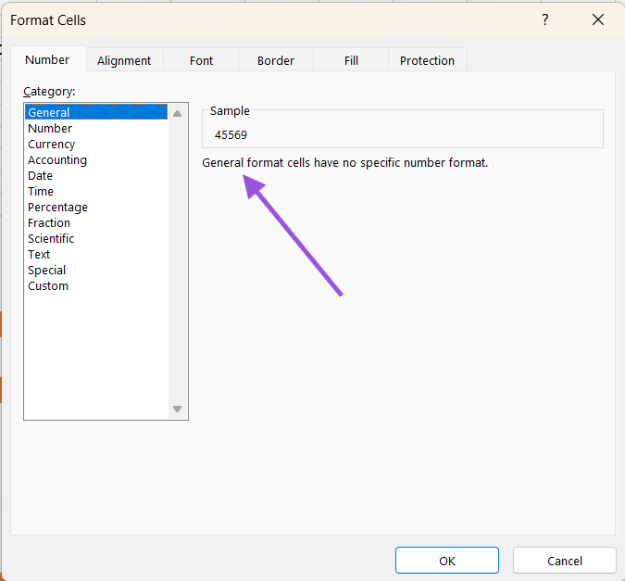
Task: Click the category list scroll up arrow
Action: pos(178,114)
